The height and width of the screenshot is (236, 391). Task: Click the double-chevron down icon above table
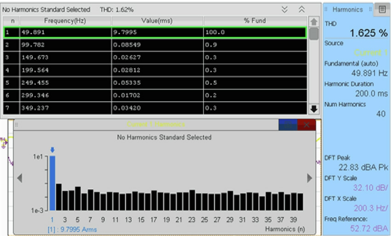click(285, 9)
